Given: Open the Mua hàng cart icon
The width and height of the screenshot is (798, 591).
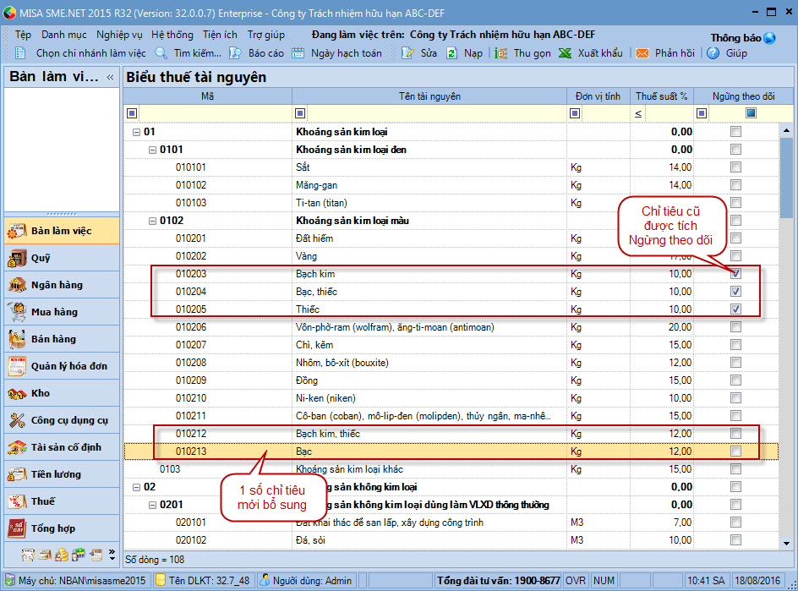Looking at the screenshot, I should 17,312.
